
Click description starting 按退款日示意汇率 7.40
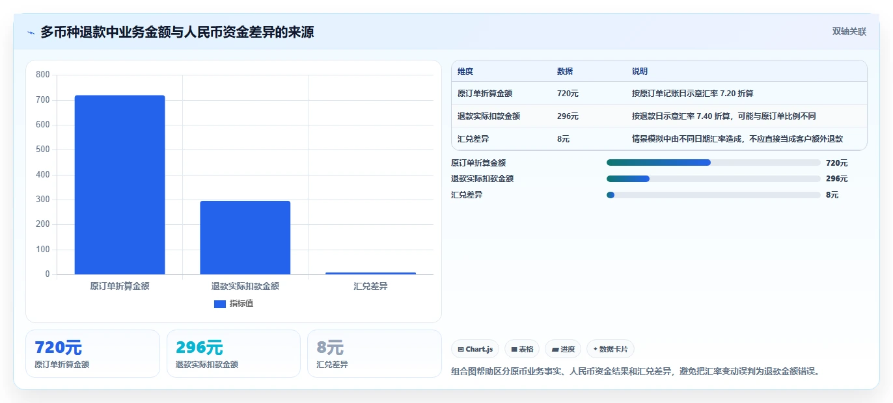point(724,116)
